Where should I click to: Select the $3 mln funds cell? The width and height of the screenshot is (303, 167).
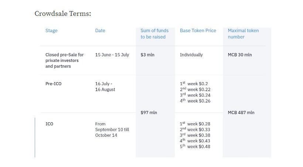pos(147,55)
